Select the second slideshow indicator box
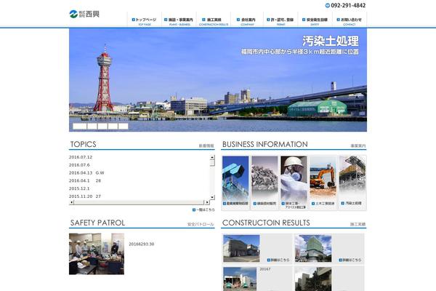The height and width of the screenshot is (291, 436). (x=92, y=127)
